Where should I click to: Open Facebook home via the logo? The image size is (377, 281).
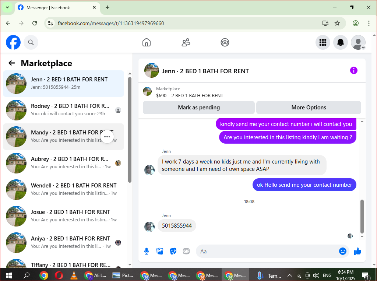click(x=13, y=42)
